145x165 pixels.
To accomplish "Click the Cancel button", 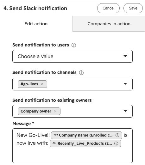I will (108, 8).
